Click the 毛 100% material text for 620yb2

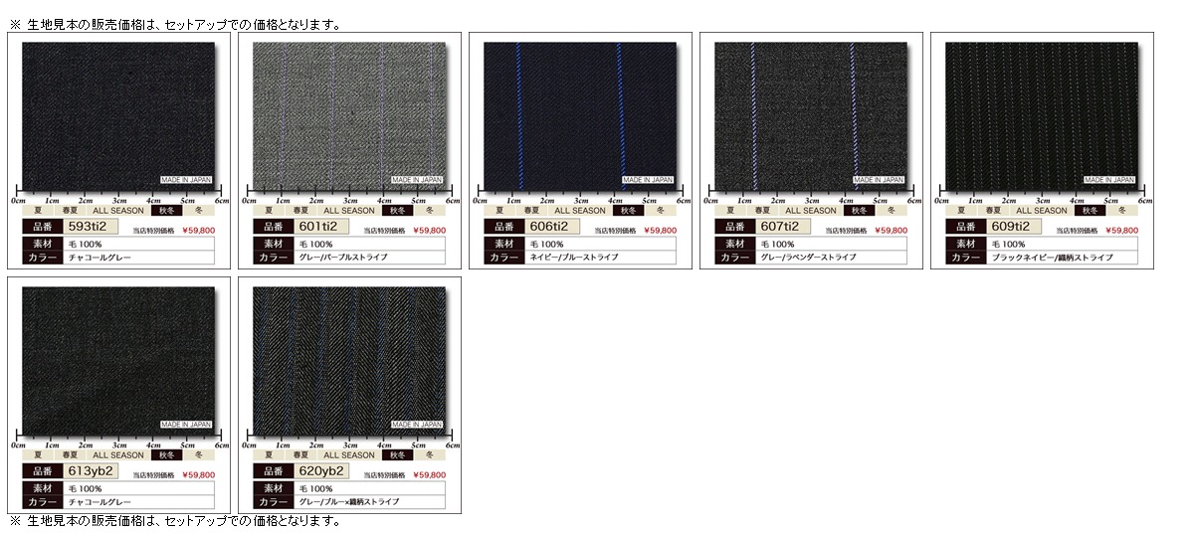tap(314, 489)
